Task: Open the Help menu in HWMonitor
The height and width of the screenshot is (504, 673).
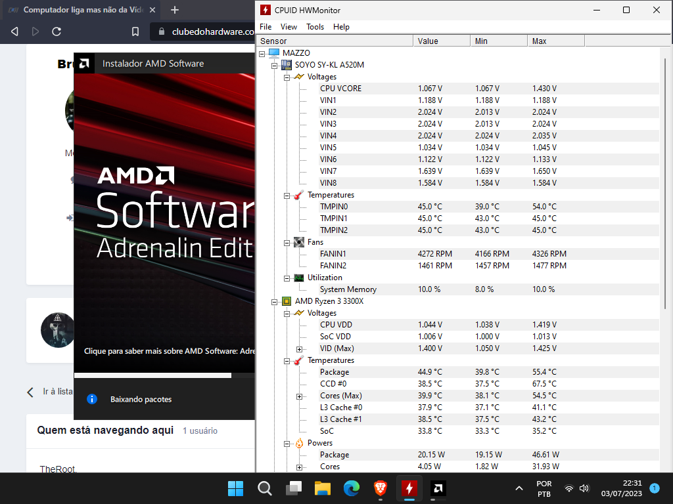Action: [x=341, y=26]
